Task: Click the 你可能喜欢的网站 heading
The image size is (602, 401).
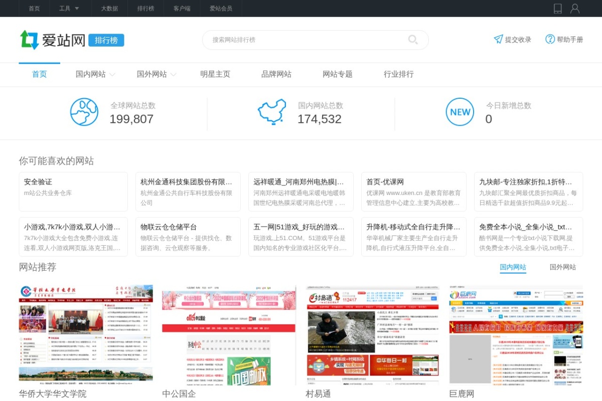Action: (x=56, y=161)
